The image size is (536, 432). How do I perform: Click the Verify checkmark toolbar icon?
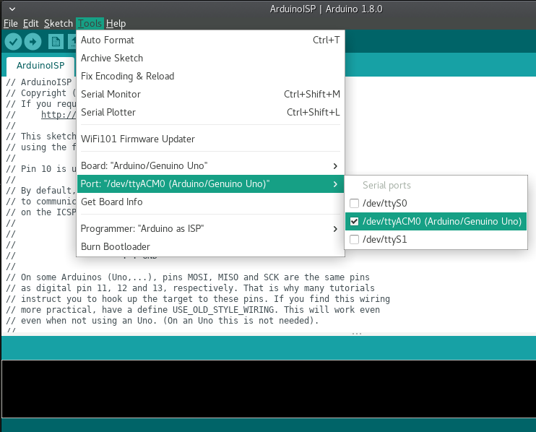(x=13, y=42)
